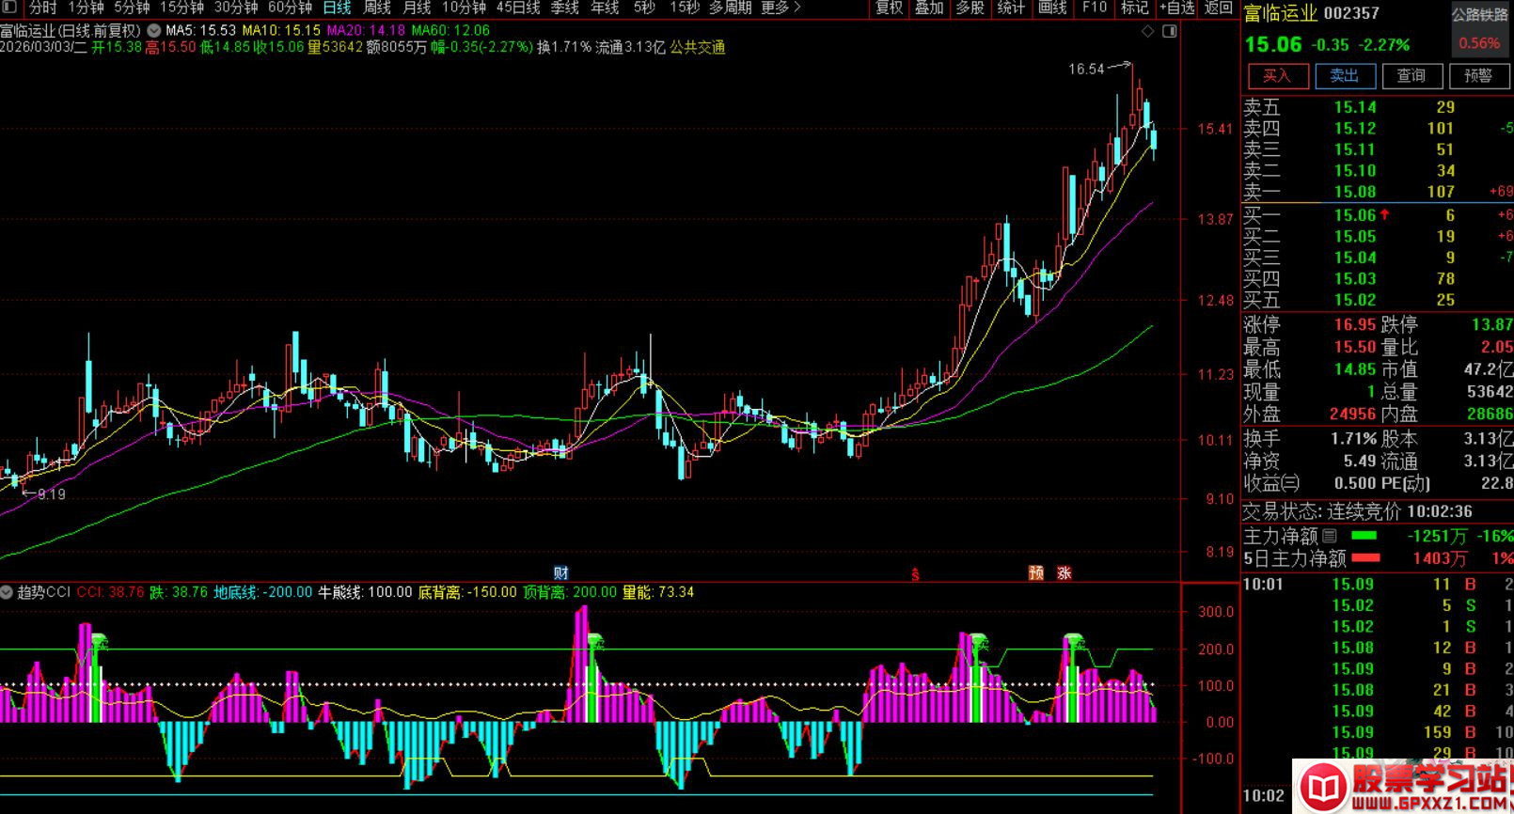Expand the 更多 periods menu

tap(781, 8)
